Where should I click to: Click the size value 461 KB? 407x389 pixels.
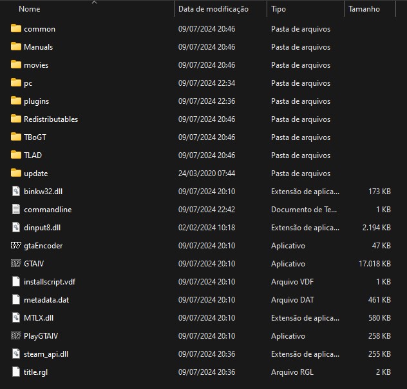pos(379,300)
